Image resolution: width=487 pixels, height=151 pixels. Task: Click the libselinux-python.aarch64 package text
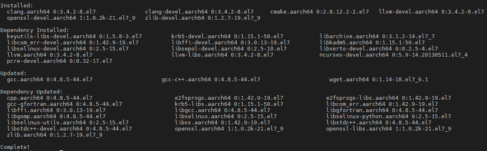(x=389, y=117)
